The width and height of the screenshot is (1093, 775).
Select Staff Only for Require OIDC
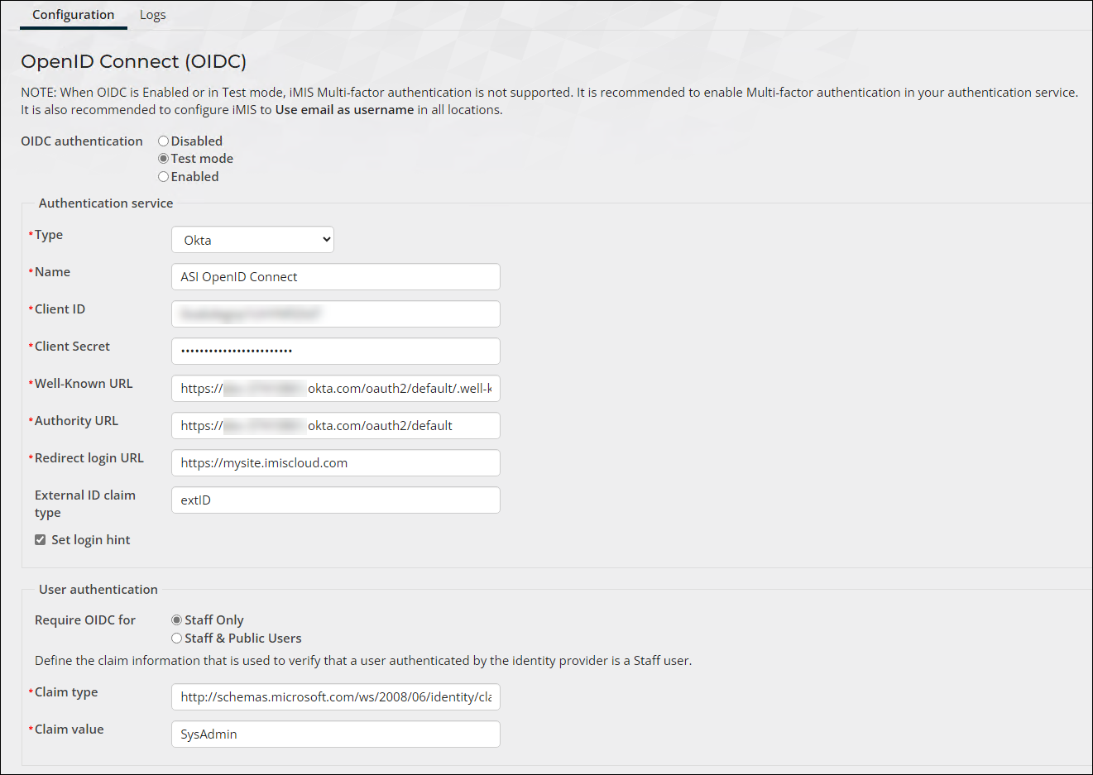pyautogui.click(x=176, y=620)
